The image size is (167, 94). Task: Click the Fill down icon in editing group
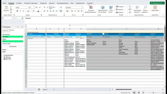130,9
